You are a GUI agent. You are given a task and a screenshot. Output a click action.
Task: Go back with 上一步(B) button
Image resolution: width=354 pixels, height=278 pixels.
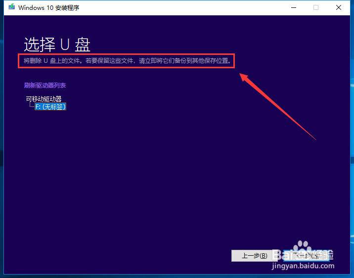point(255,256)
